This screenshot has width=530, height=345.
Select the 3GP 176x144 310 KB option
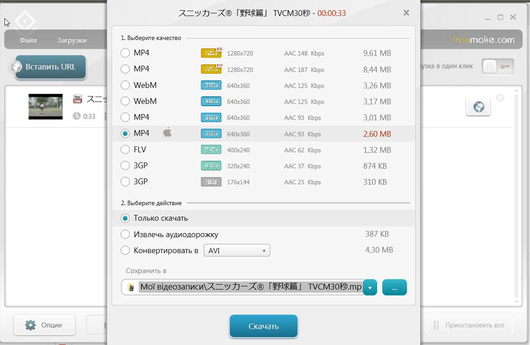(x=125, y=182)
